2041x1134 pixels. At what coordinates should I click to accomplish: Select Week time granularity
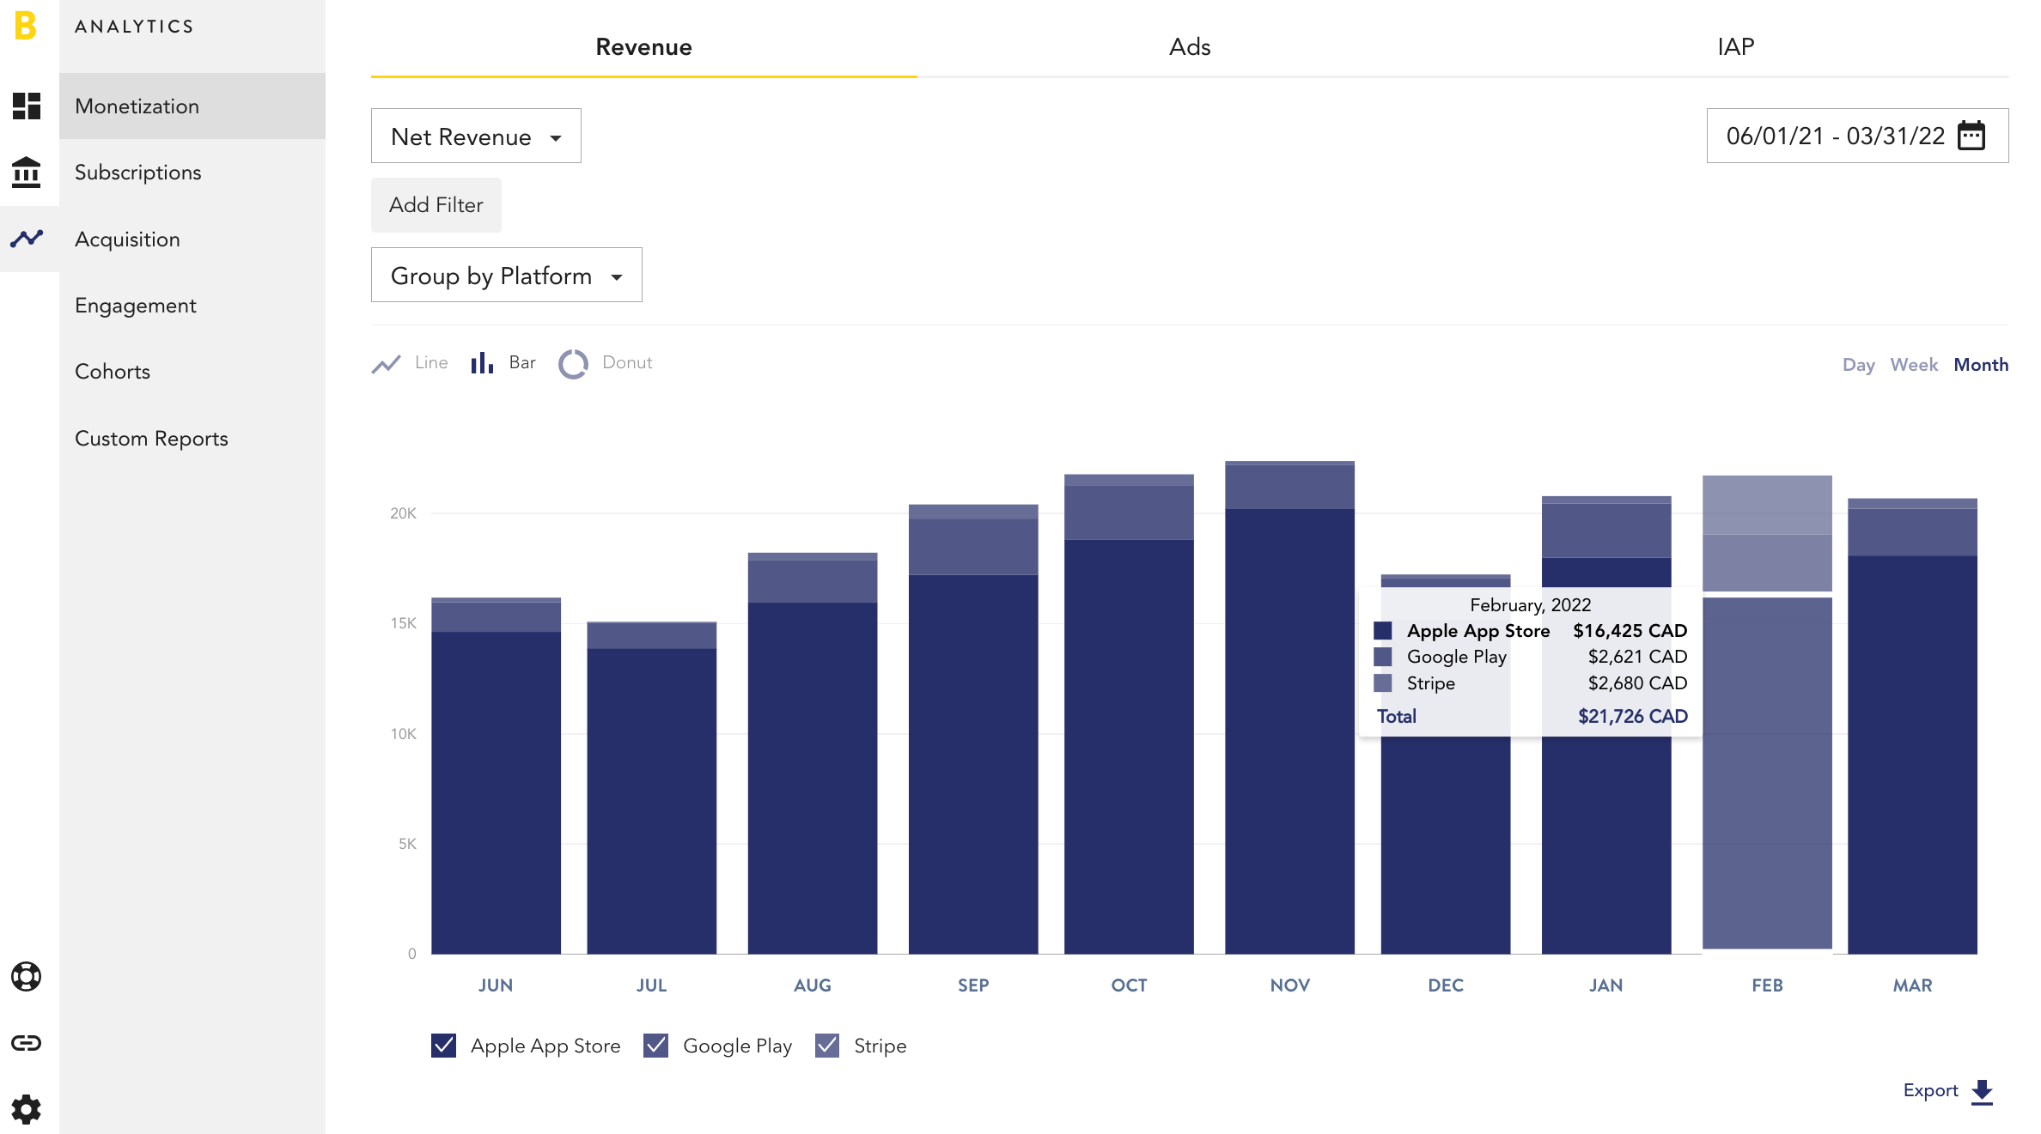(1914, 365)
